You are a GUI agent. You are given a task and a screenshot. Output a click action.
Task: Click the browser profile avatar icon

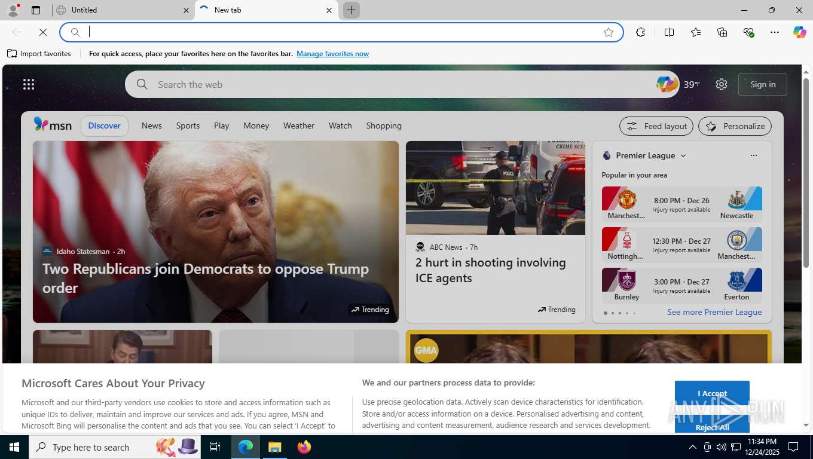pos(13,10)
